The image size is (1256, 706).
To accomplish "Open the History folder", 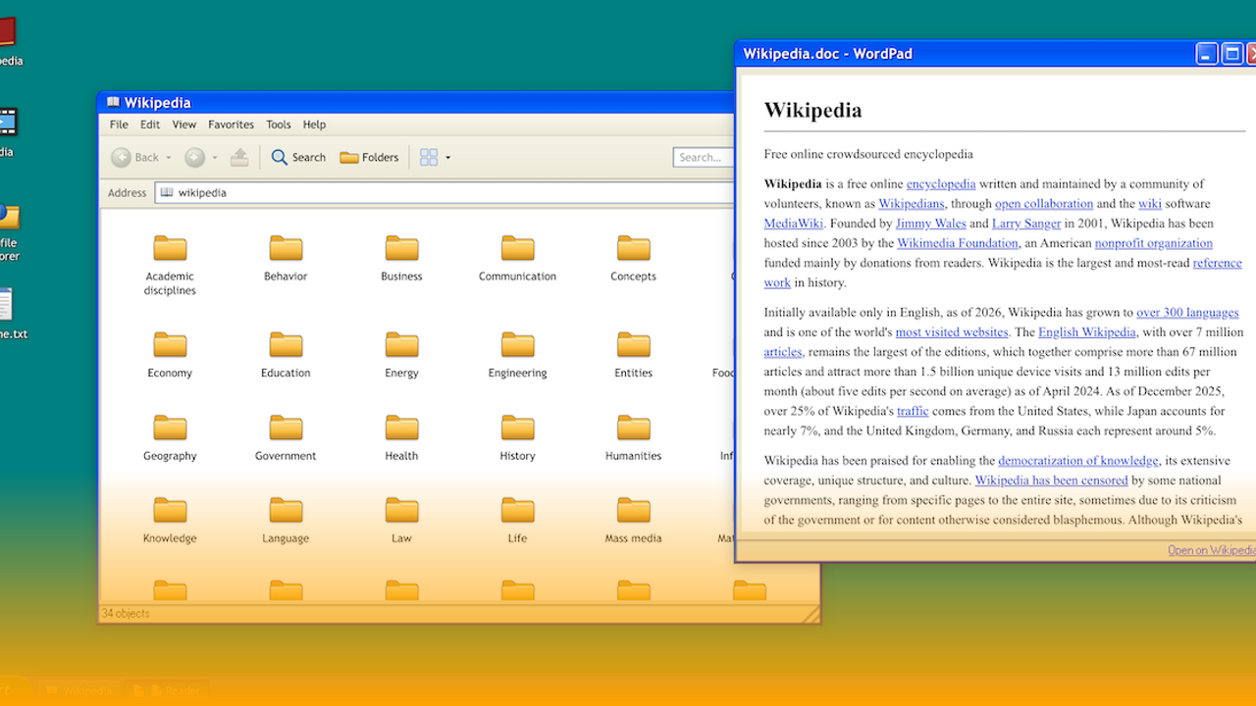I will (517, 437).
